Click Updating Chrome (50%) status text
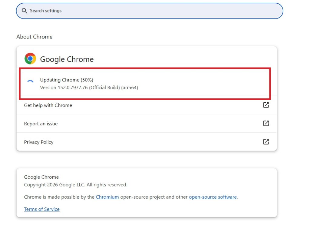Image resolution: width=310 pixels, height=232 pixels. (x=67, y=80)
